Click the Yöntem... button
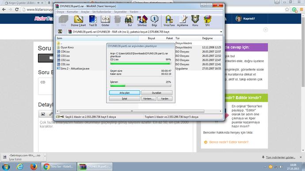 tap(149, 99)
